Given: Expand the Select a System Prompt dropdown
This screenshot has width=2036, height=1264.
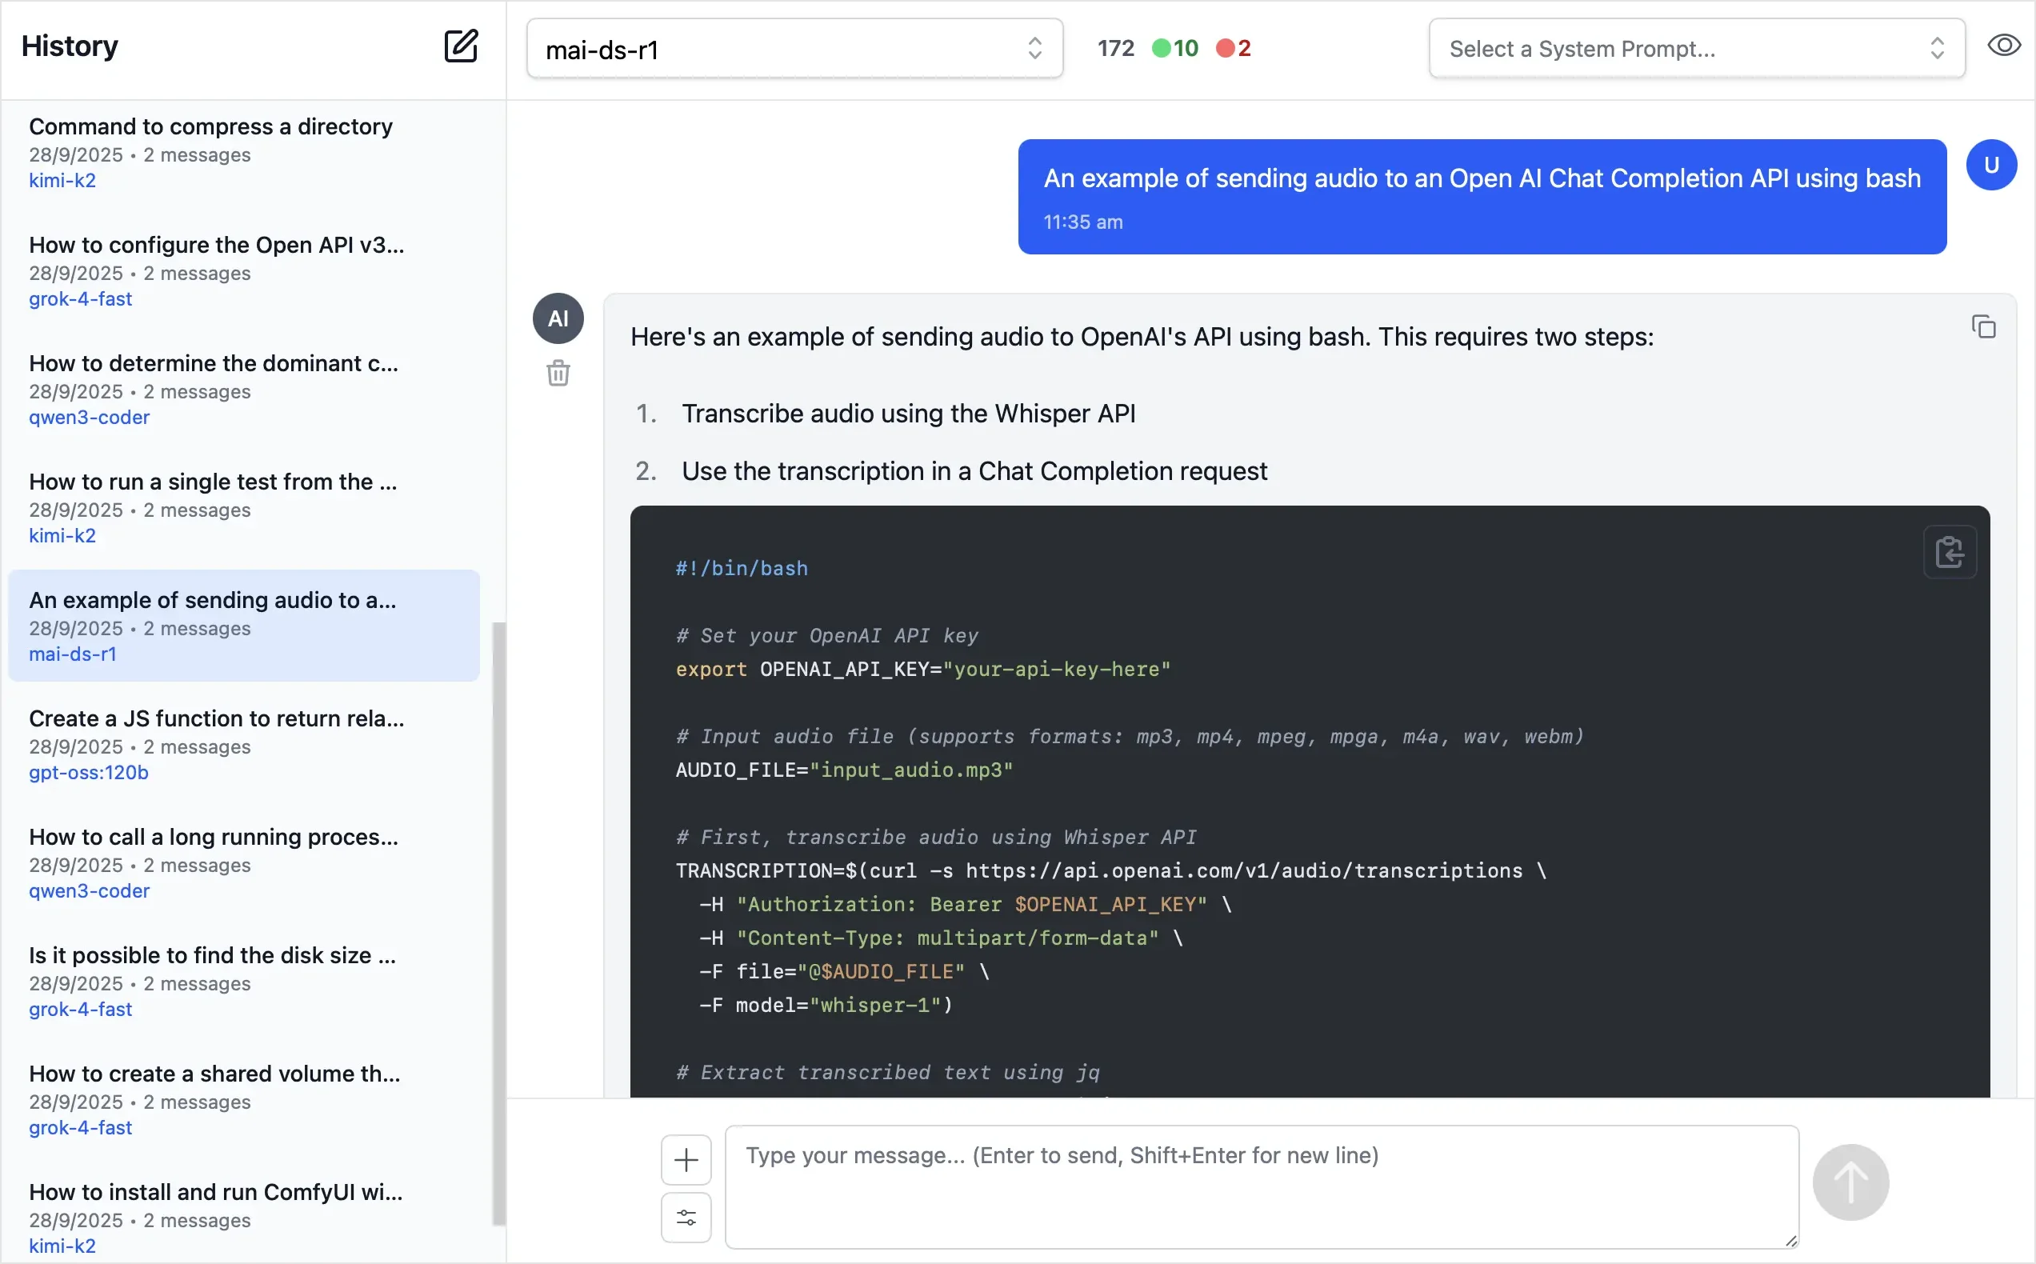Looking at the screenshot, I should click(1696, 50).
